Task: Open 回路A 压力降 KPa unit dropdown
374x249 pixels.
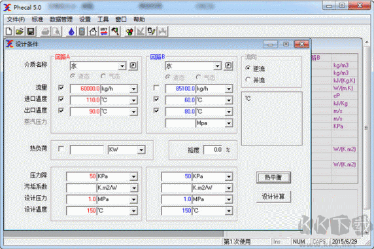Action: pyautogui.click(x=133, y=177)
